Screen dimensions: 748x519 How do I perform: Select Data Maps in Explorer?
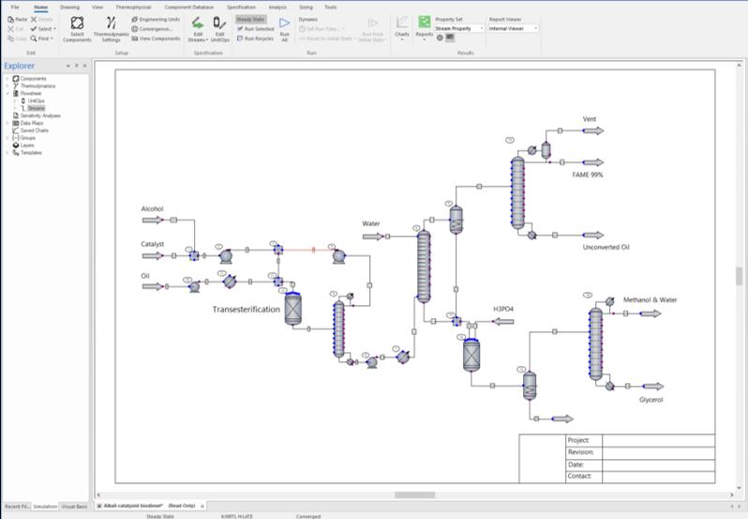pos(32,123)
